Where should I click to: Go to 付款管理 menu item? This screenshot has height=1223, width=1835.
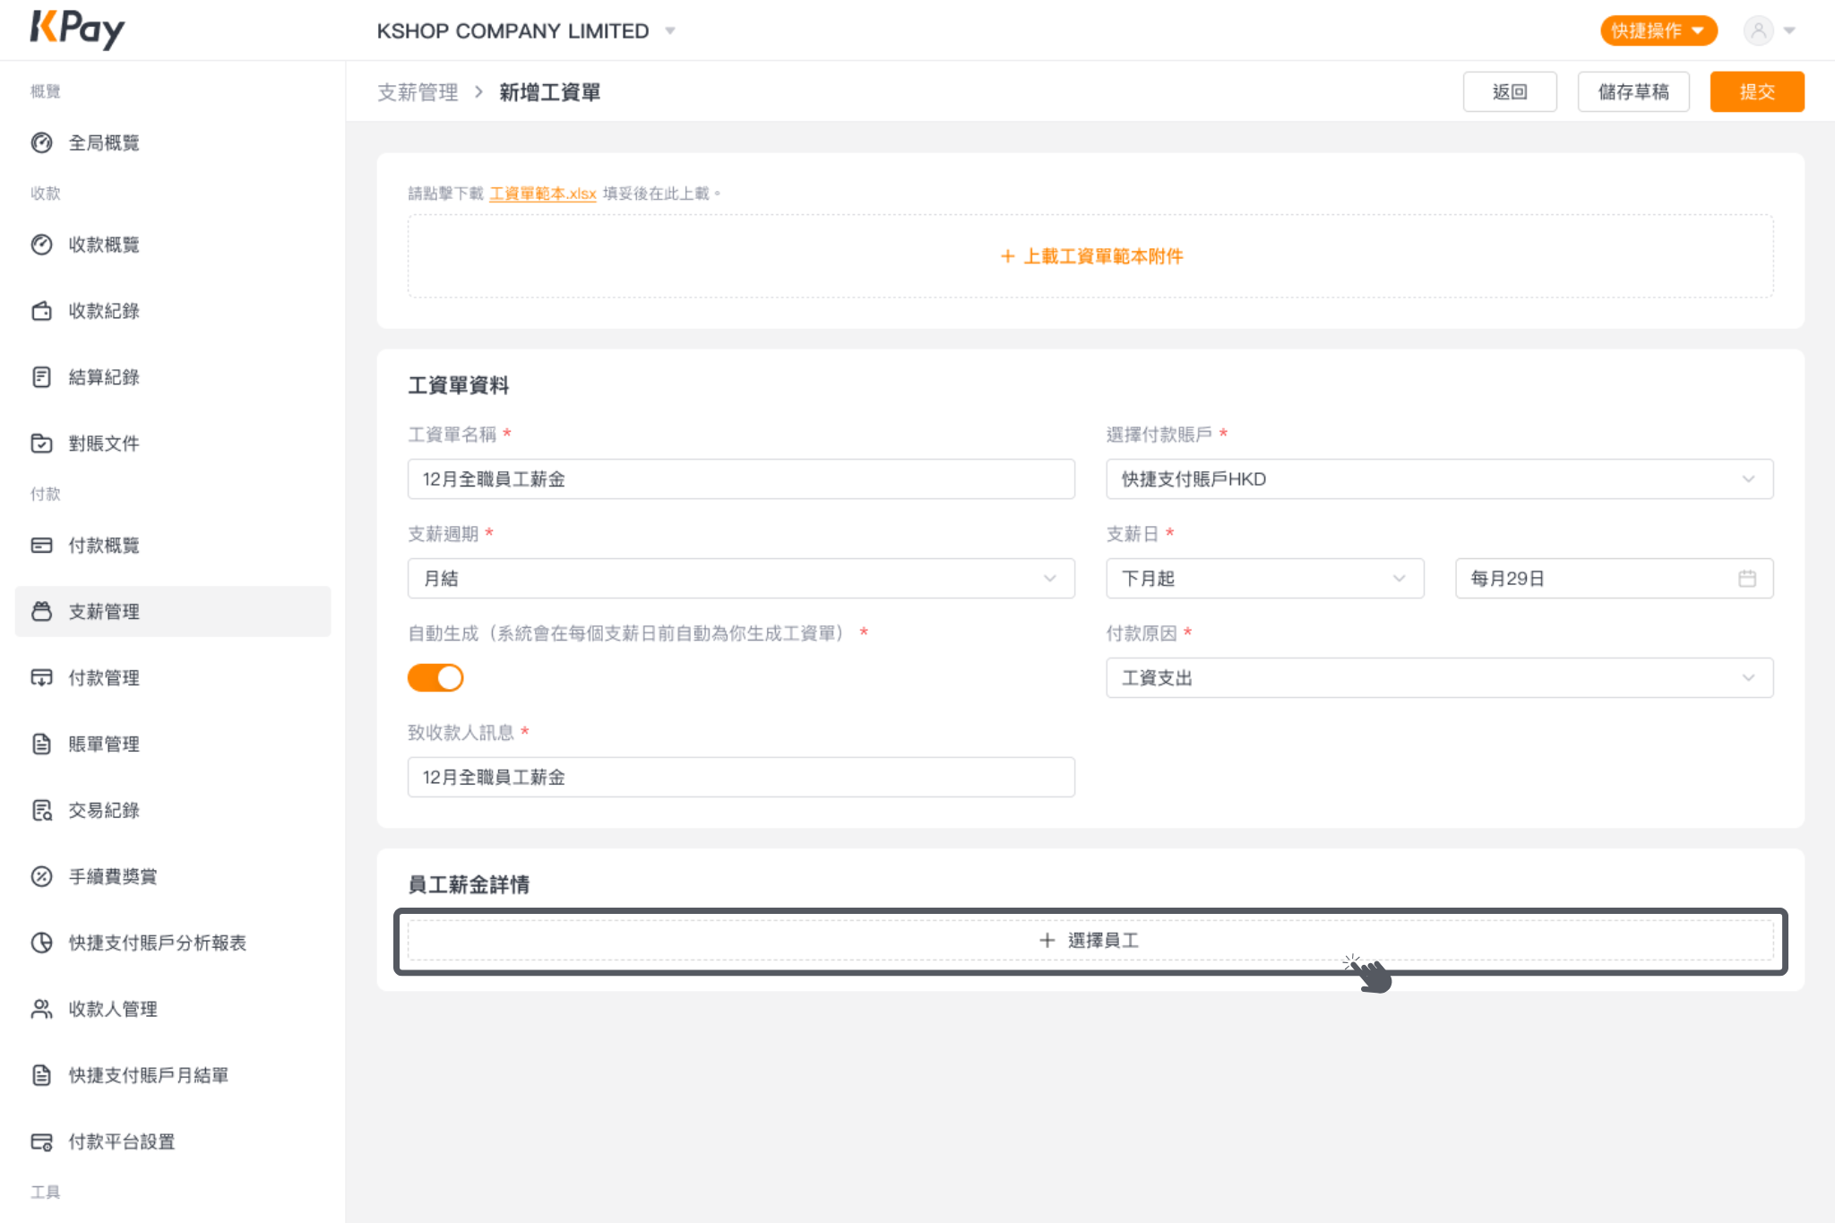[173, 678]
